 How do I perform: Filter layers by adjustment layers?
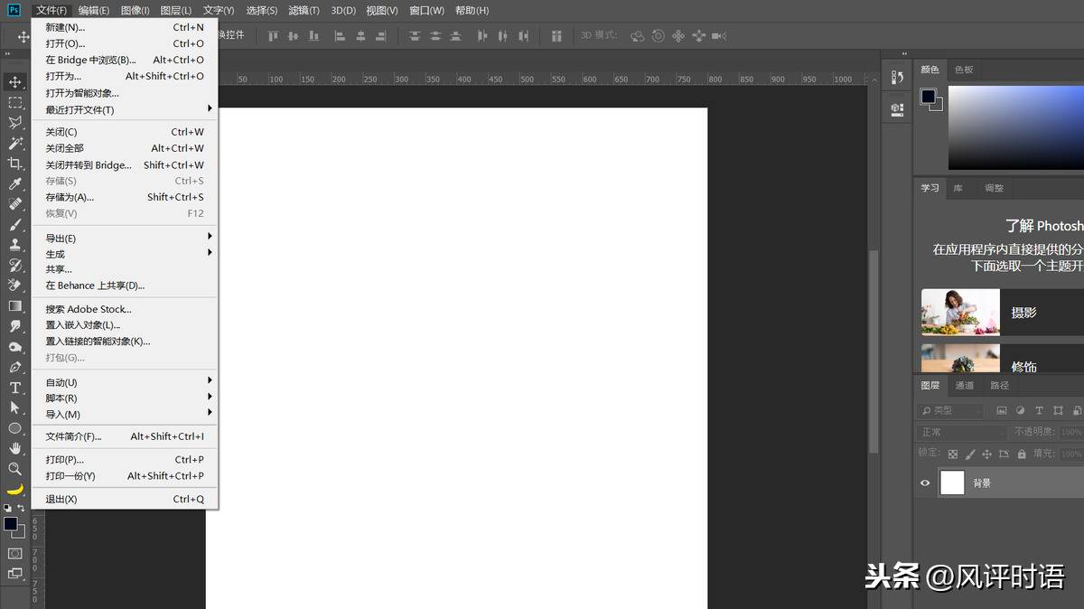1021,410
